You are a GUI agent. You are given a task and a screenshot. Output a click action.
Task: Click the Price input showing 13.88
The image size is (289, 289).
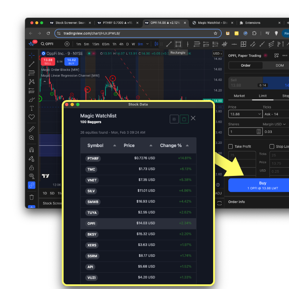(x=245, y=114)
